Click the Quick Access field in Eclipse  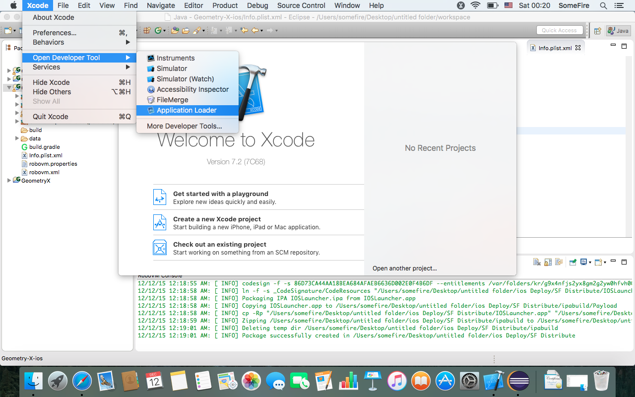tap(559, 30)
